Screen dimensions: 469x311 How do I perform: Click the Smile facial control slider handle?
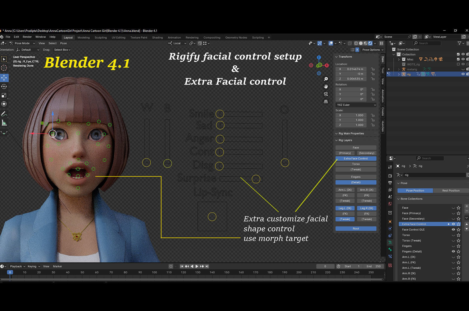tap(220, 114)
